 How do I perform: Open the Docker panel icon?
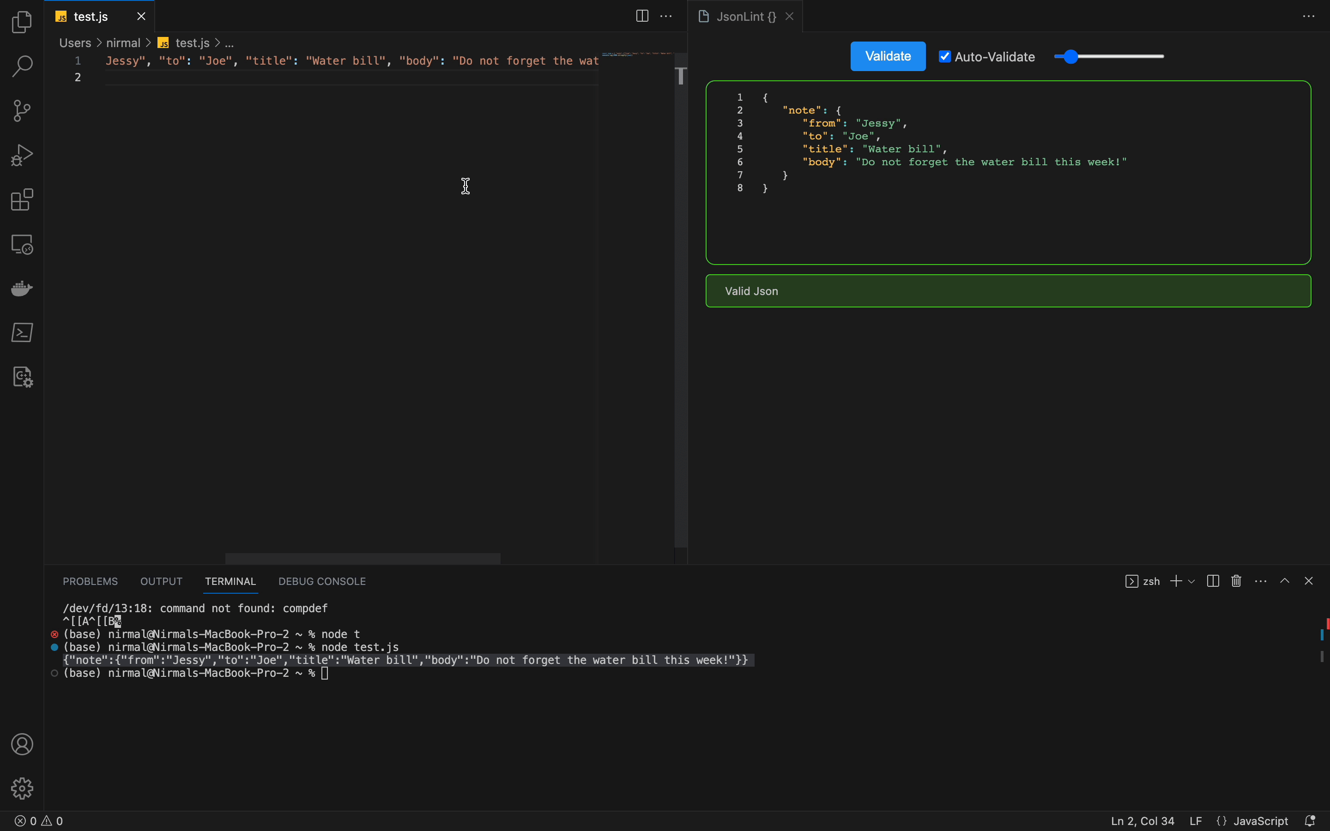point(22,289)
